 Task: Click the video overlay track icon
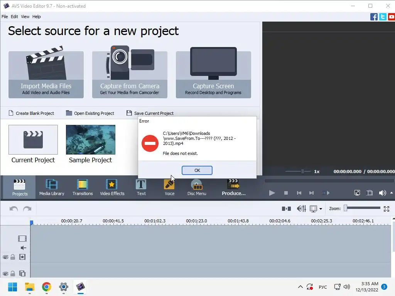coord(22,273)
